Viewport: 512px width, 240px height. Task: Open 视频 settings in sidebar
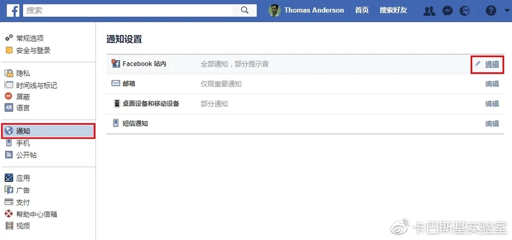click(x=23, y=226)
